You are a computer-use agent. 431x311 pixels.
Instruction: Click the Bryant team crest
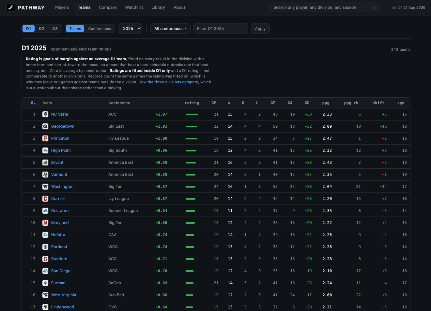45,163
